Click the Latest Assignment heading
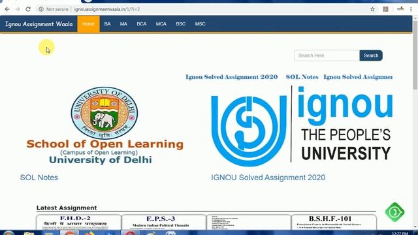This screenshot has height=235, width=418. [67, 208]
